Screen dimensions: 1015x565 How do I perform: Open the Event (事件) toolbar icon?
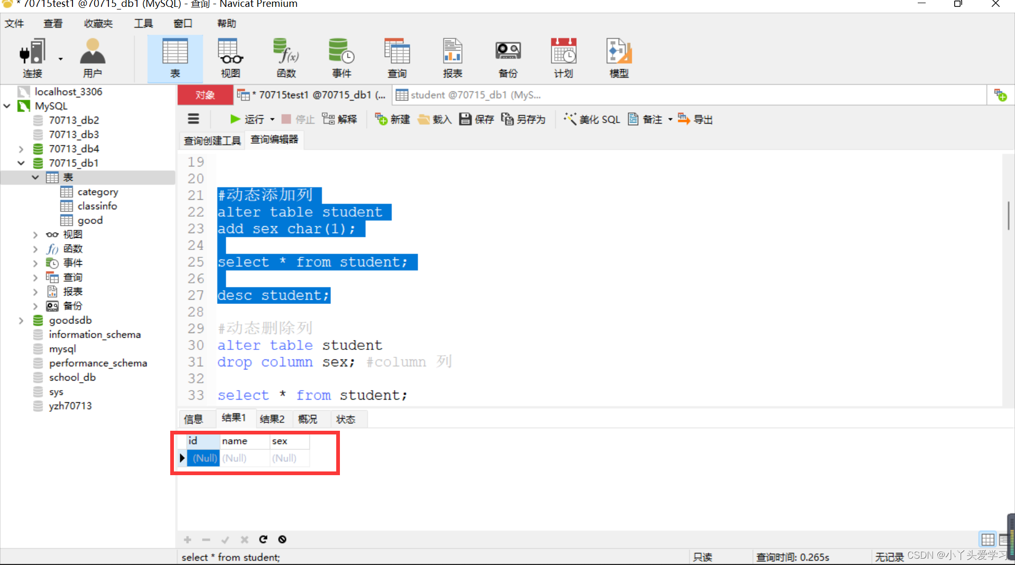click(x=342, y=58)
